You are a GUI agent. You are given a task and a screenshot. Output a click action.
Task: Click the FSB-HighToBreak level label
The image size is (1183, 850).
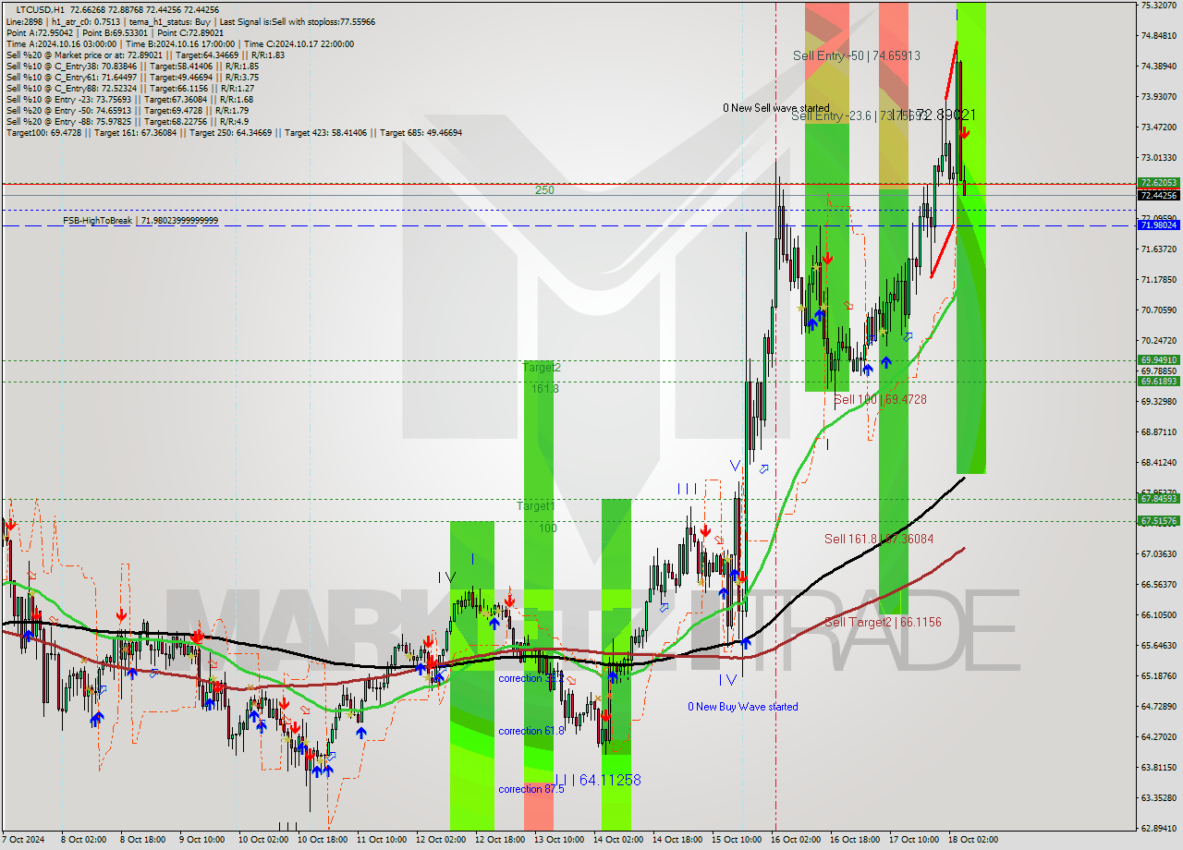coord(140,221)
